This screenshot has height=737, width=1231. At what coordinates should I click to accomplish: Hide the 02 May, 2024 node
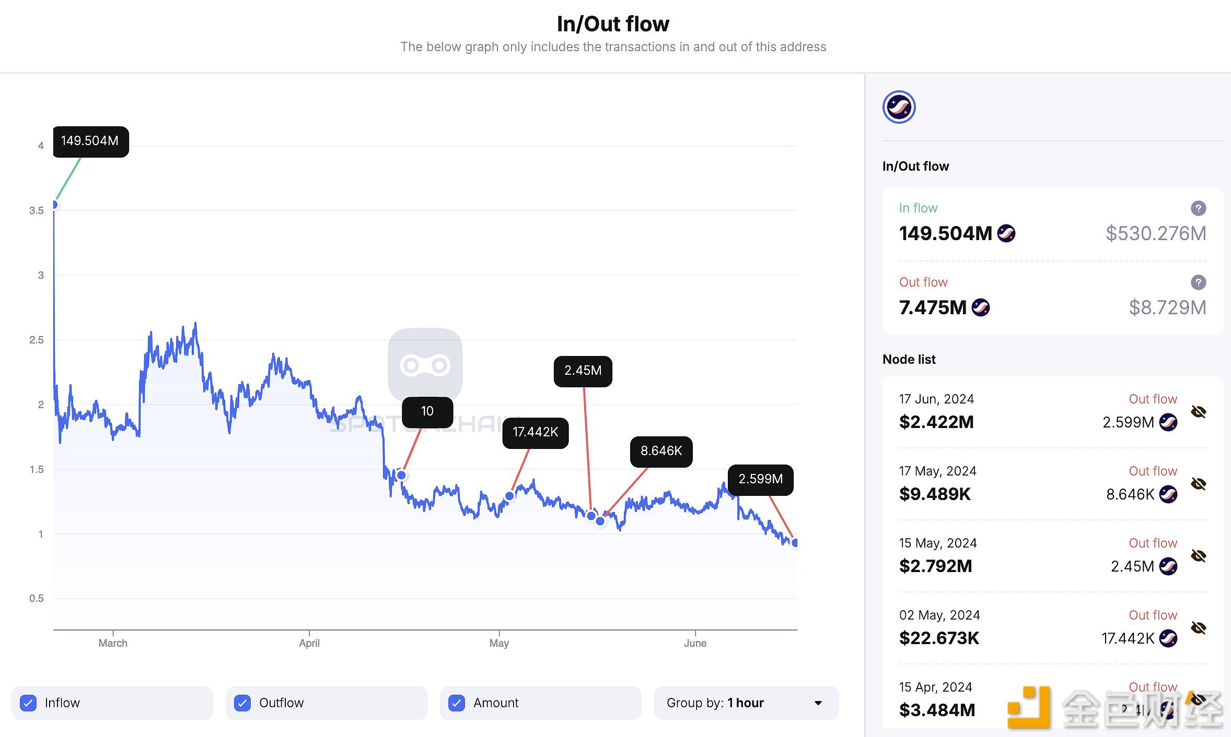click(x=1198, y=628)
